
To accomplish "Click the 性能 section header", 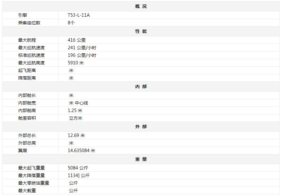I will [141, 31].
